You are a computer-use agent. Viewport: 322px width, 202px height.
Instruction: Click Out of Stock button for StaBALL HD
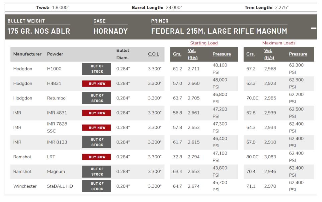point(96,186)
